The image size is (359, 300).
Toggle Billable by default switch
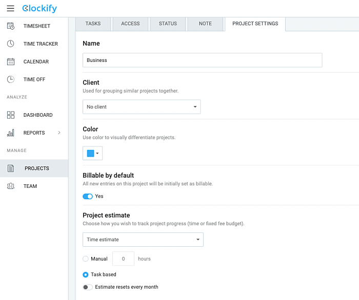tap(88, 196)
